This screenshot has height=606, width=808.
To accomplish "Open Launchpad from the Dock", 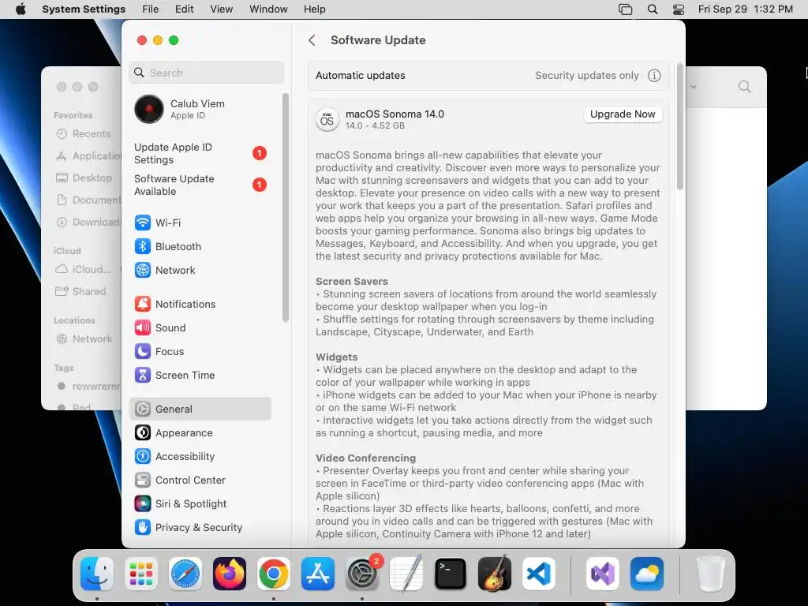I will pos(141,574).
